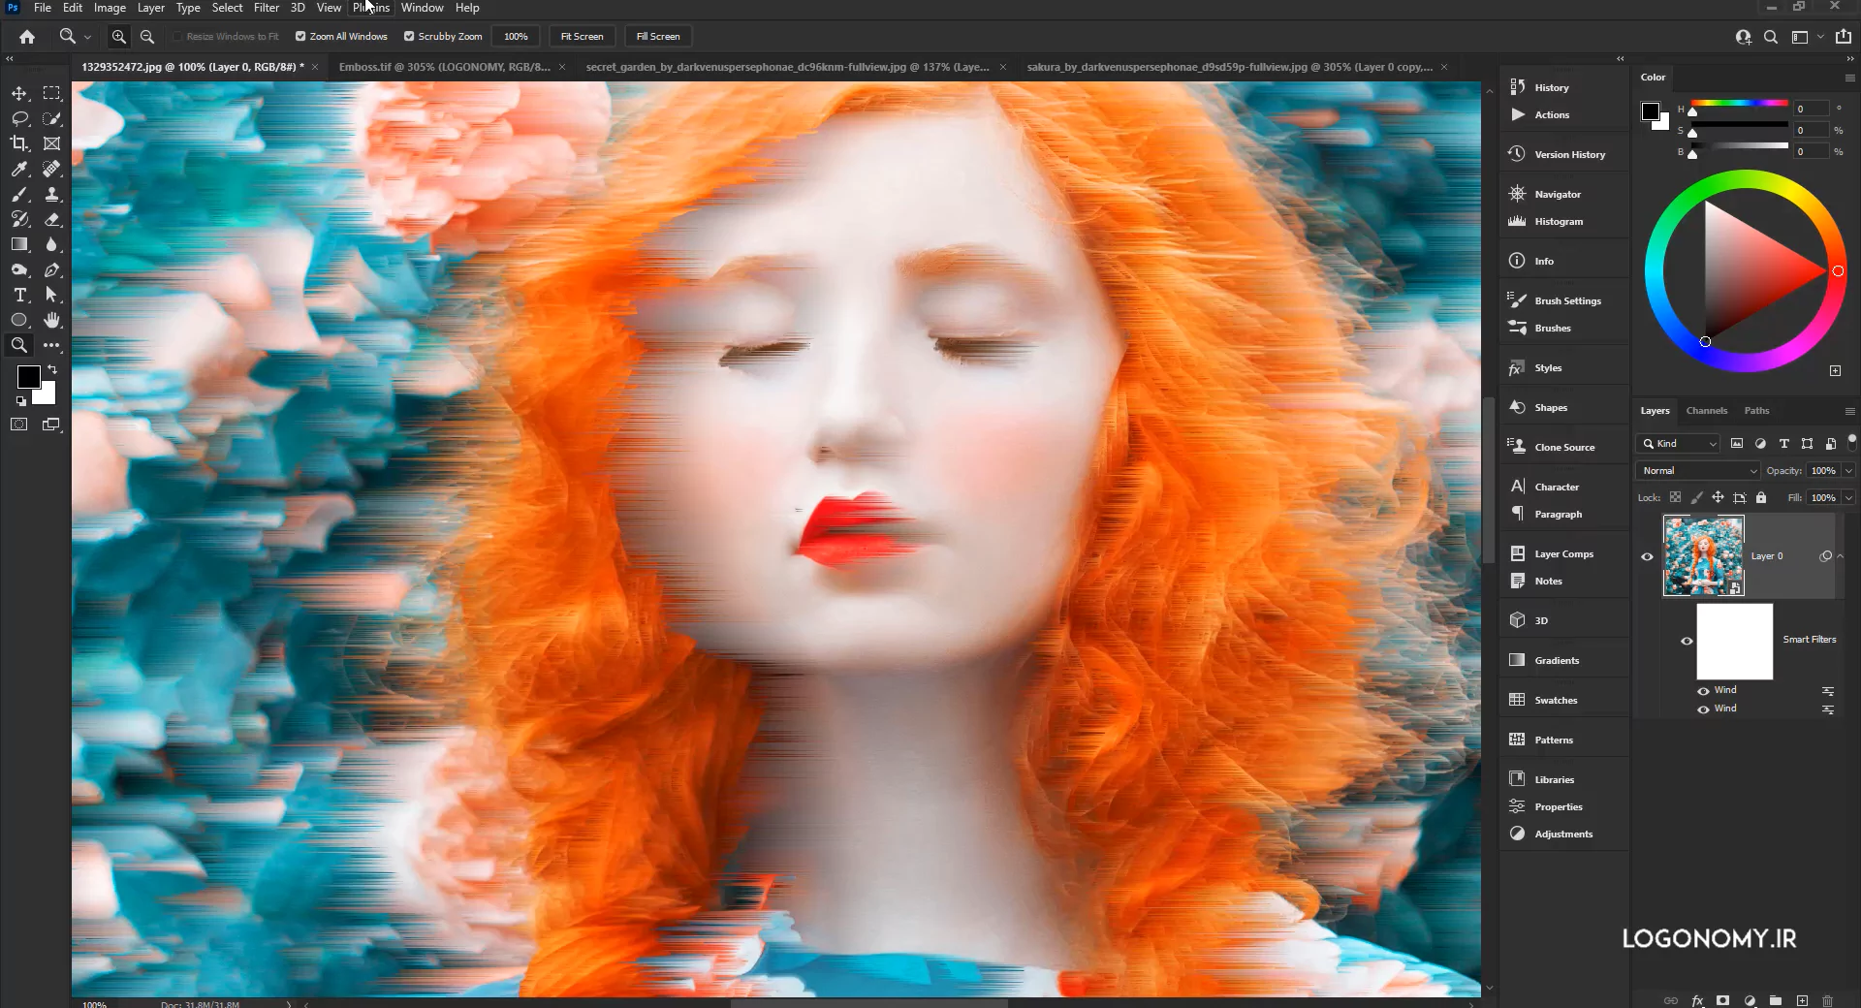
Task: Hide the first Wind smart filter
Action: [x=1703, y=690]
